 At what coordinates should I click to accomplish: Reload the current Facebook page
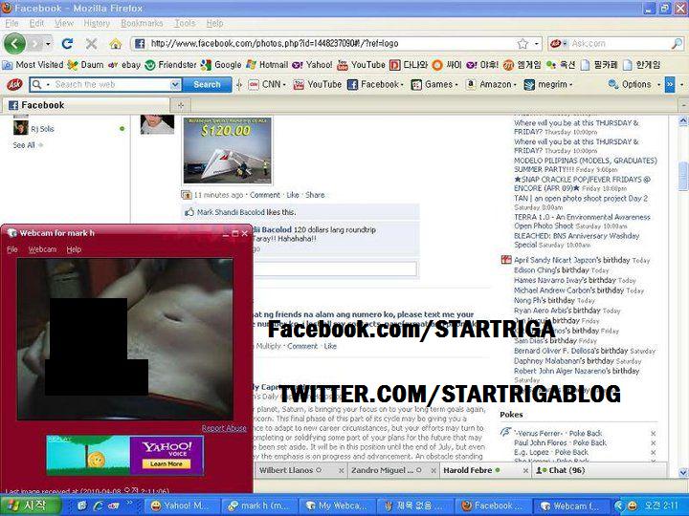(x=67, y=43)
